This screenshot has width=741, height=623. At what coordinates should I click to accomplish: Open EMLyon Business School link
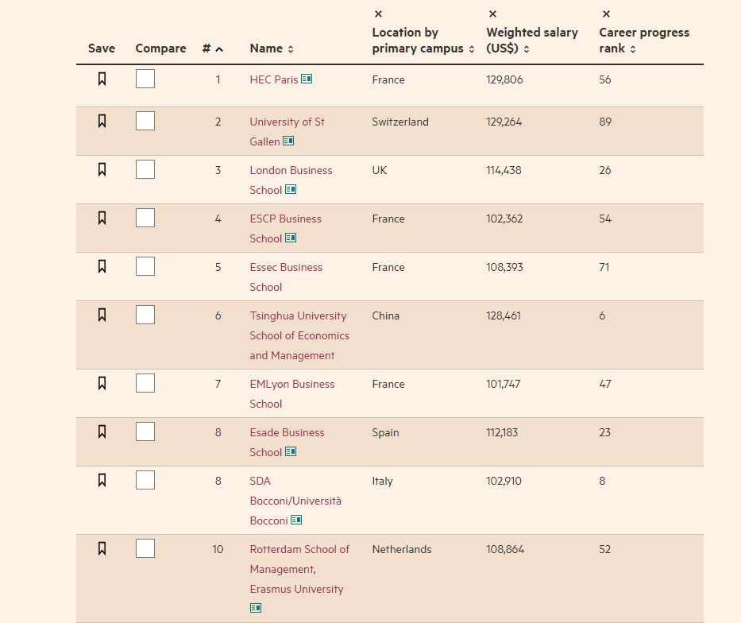coord(292,394)
